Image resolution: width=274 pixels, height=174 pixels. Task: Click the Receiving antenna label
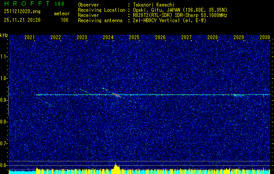point(100,20)
